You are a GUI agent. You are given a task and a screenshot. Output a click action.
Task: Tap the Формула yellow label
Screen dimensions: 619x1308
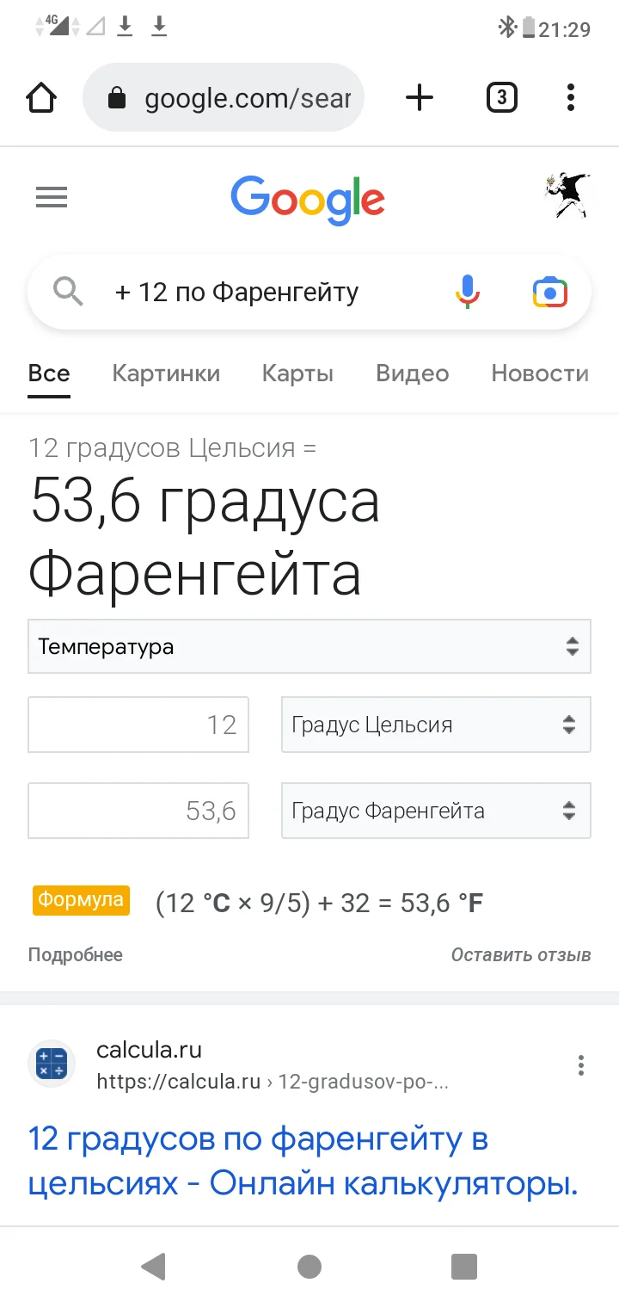[81, 900]
